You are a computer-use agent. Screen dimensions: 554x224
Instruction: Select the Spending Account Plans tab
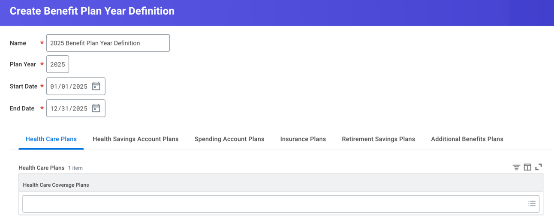click(x=229, y=139)
